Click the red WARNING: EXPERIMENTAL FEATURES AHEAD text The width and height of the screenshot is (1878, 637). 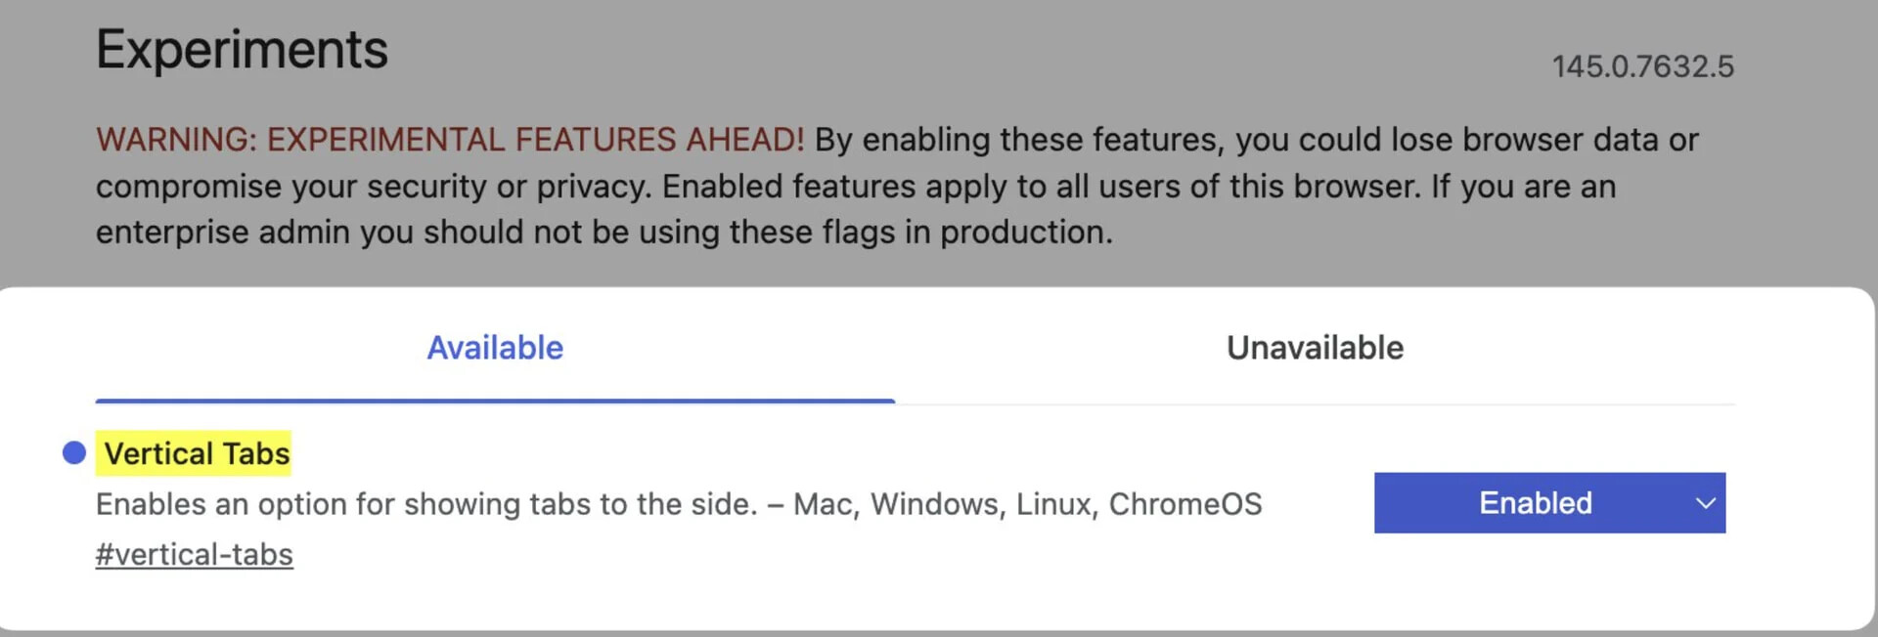coord(449,140)
